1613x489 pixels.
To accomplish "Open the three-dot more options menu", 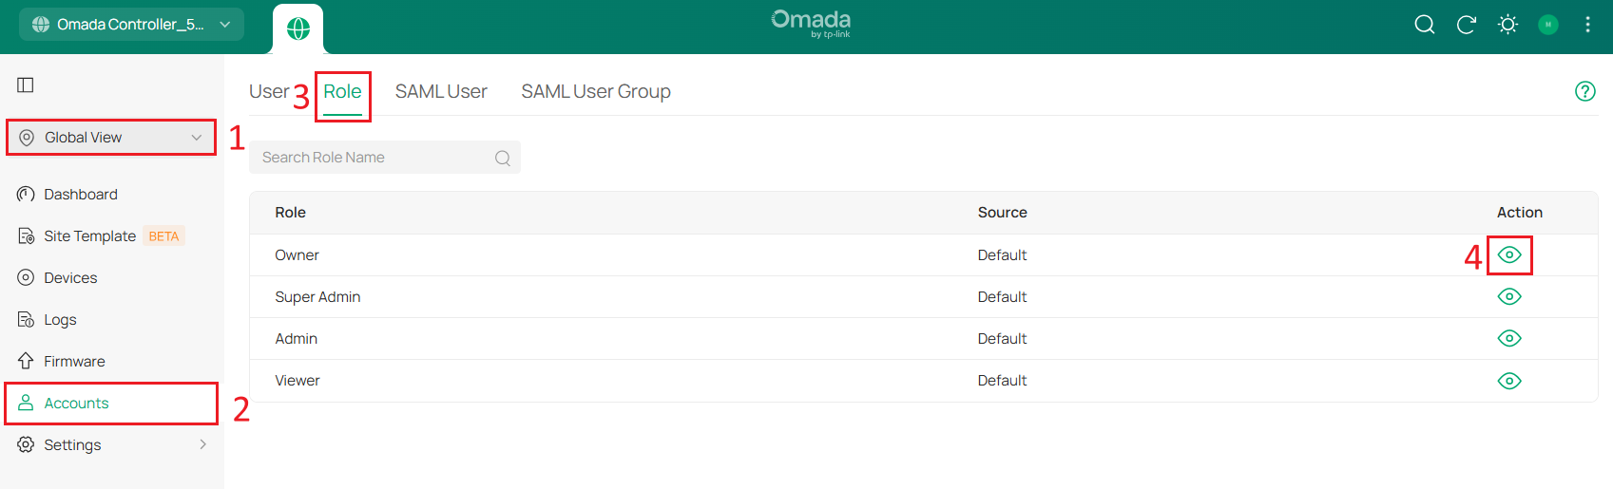I will point(1587,25).
